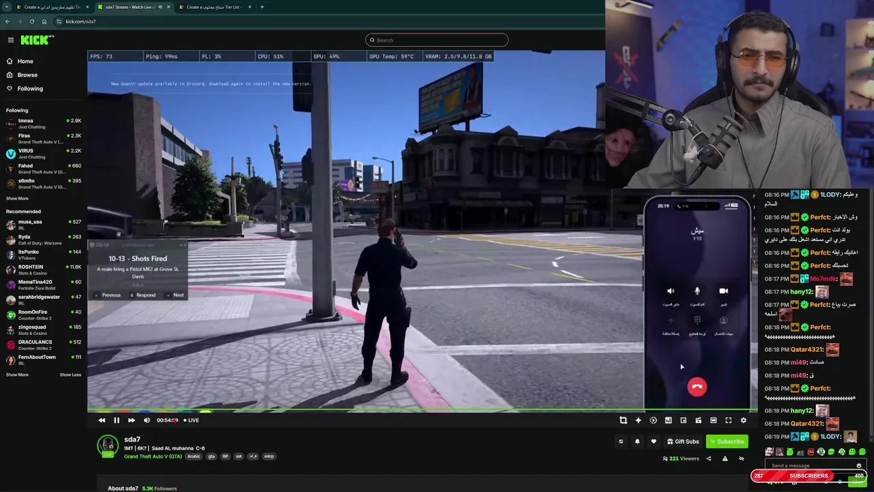Click the mtrp tag
Screen dimensions: 874x492
click(x=269, y=456)
